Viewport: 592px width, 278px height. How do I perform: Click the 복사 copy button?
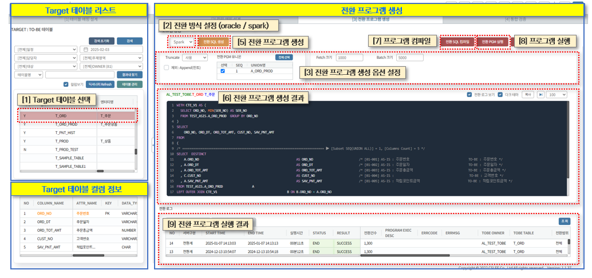tap(528, 95)
